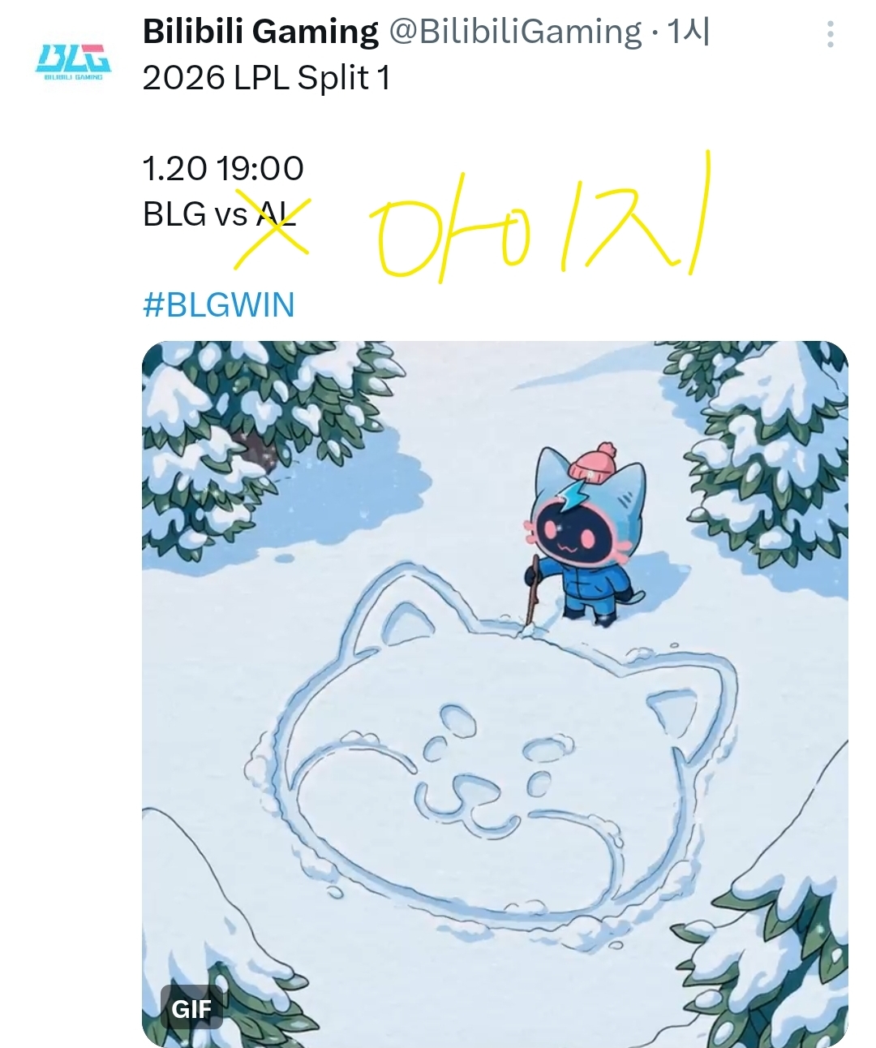Play the snowy cat GIF media
The height and width of the screenshot is (1048, 876).
[x=495, y=694]
